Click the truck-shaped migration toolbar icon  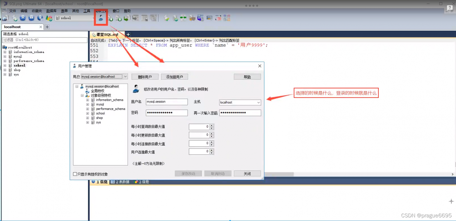(192, 18)
